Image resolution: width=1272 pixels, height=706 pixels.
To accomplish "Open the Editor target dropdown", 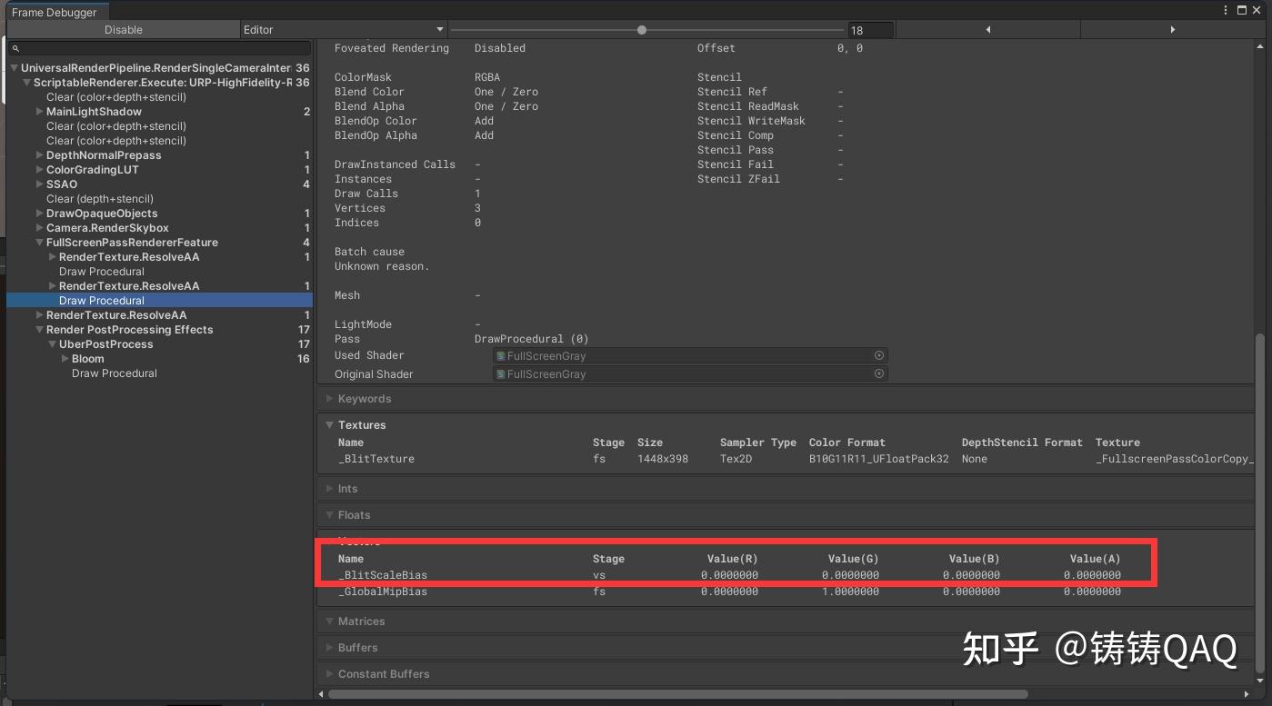I will click(x=344, y=30).
